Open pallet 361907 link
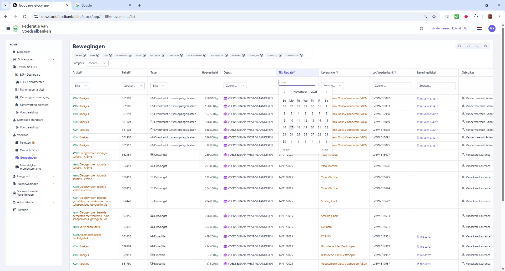 tap(127, 98)
